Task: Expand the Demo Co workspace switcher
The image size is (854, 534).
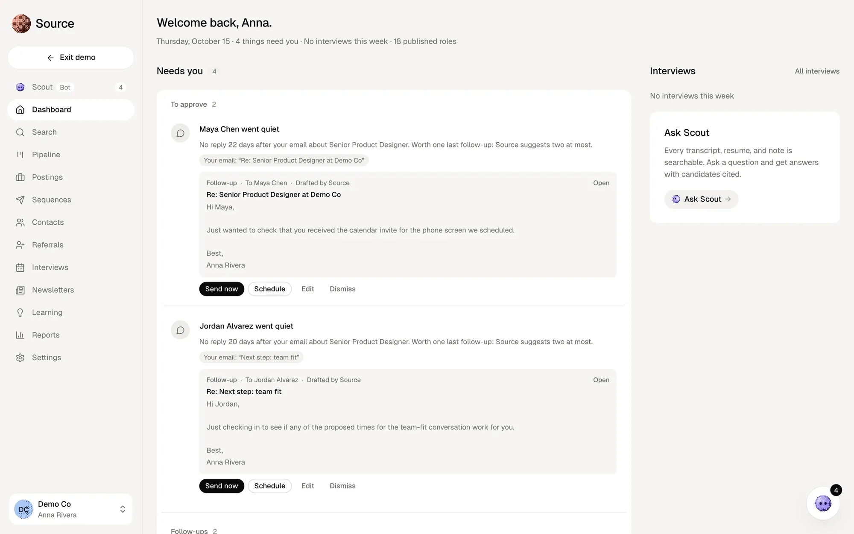Action: (71, 509)
